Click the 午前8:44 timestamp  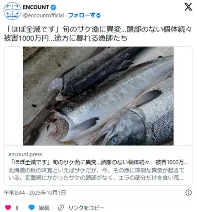coord(14,193)
